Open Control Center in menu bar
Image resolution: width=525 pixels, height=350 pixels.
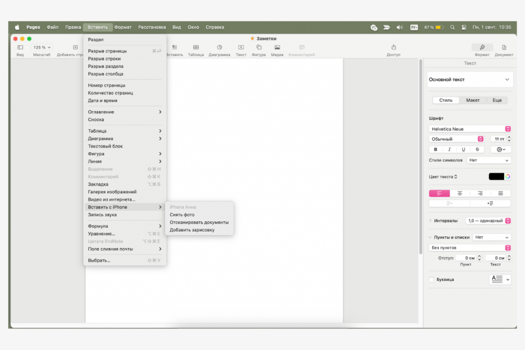[x=464, y=27]
